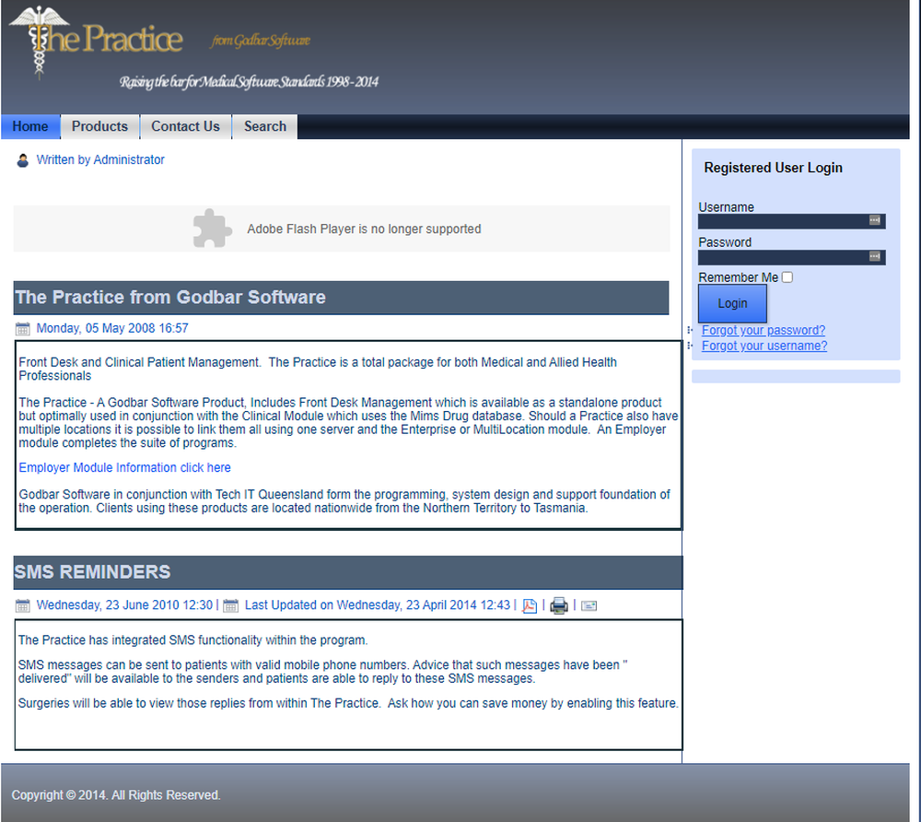This screenshot has width=921, height=822.
Task: Focus the Username input field
Action: (791, 221)
